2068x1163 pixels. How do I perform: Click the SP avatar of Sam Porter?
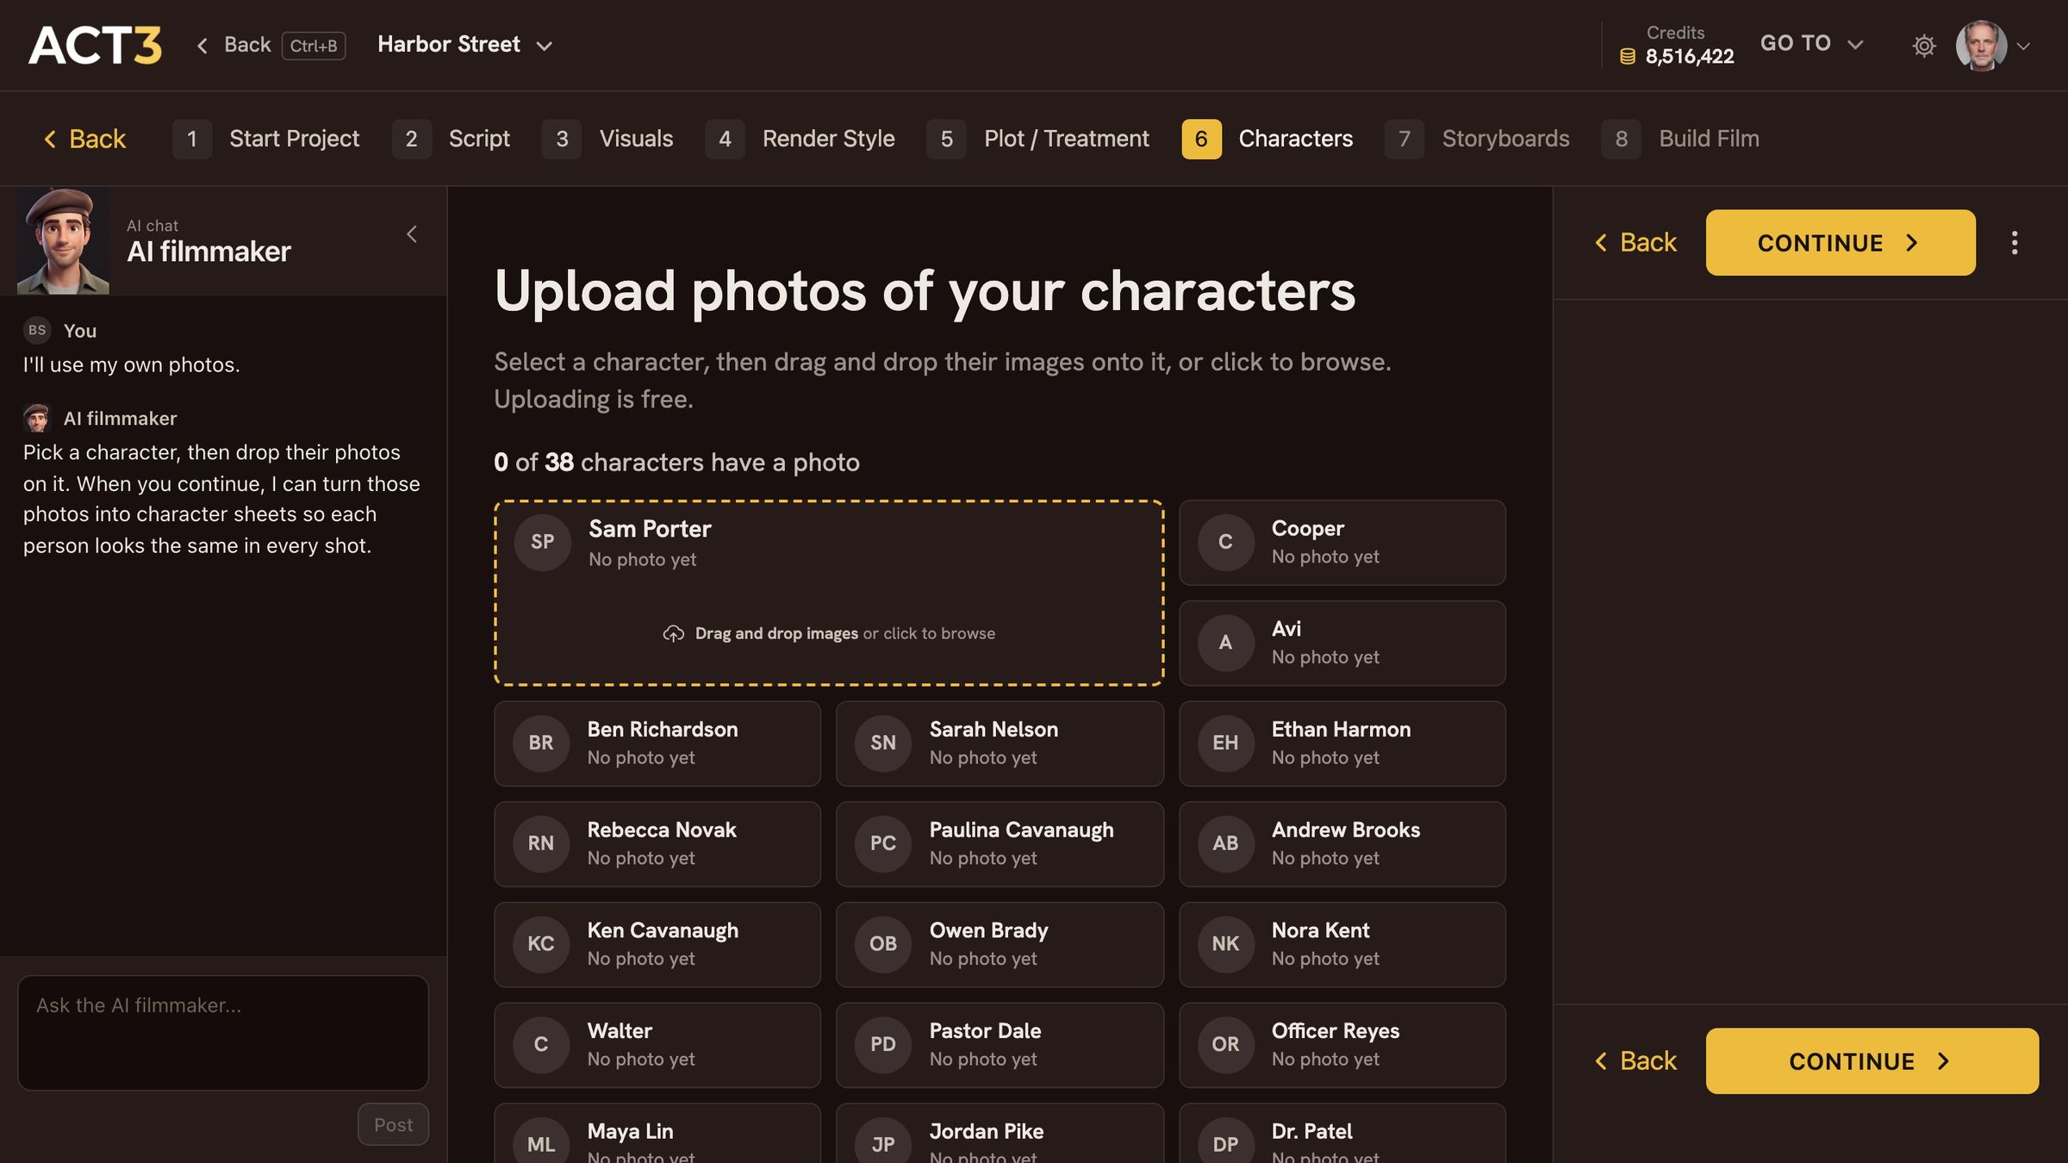coord(542,542)
